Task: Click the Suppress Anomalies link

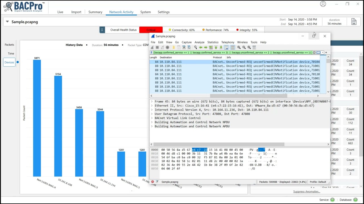Action: (x=307, y=192)
